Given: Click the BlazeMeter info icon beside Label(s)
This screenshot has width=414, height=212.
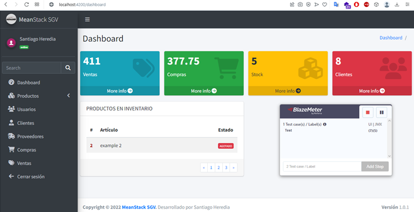Looking at the screenshot, I should [x=325, y=124].
